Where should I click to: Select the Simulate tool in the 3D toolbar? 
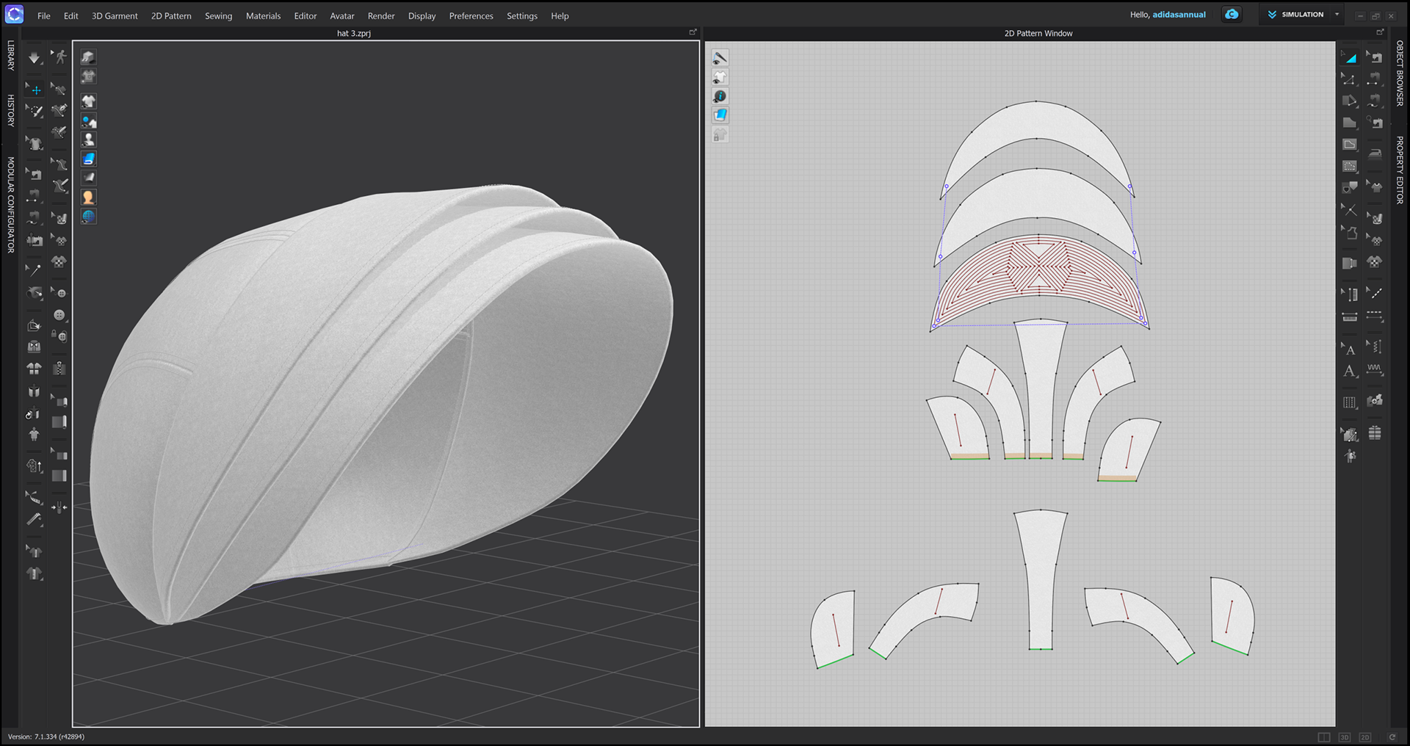coord(34,57)
